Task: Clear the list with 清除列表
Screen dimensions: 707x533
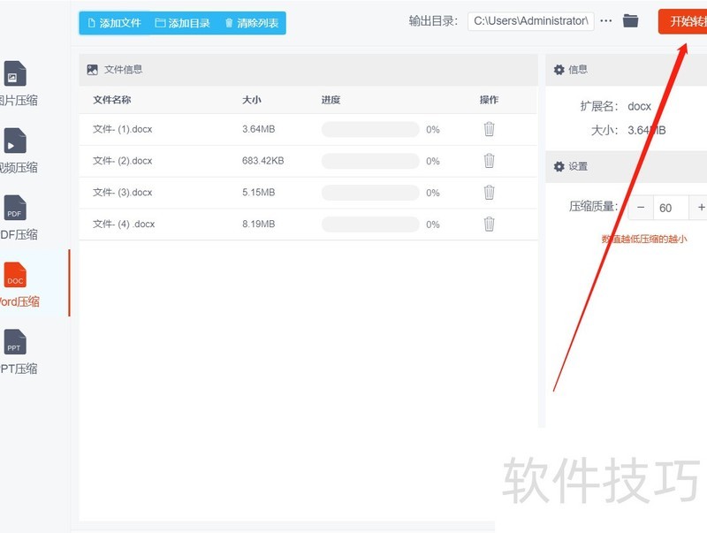Action: (x=251, y=23)
